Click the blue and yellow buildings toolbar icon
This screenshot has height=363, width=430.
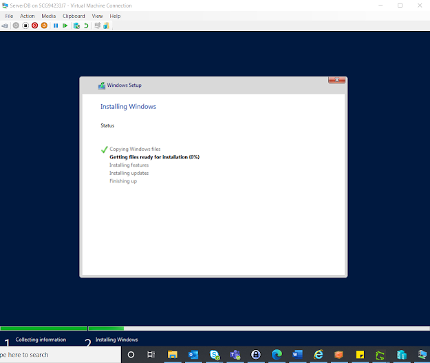[x=107, y=25]
